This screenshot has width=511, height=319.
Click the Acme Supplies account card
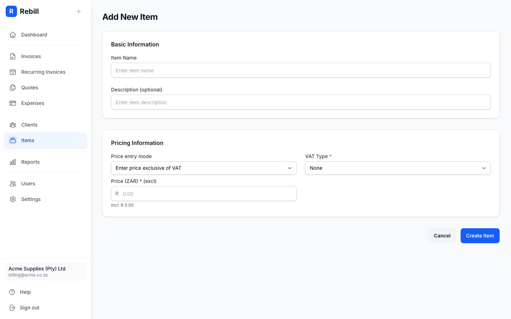pyautogui.click(x=45, y=272)
